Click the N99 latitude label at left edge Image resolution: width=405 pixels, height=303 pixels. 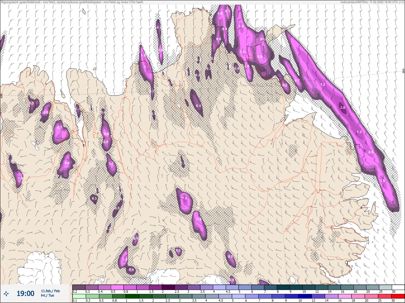pyautogui.click(x=2, y=96)
